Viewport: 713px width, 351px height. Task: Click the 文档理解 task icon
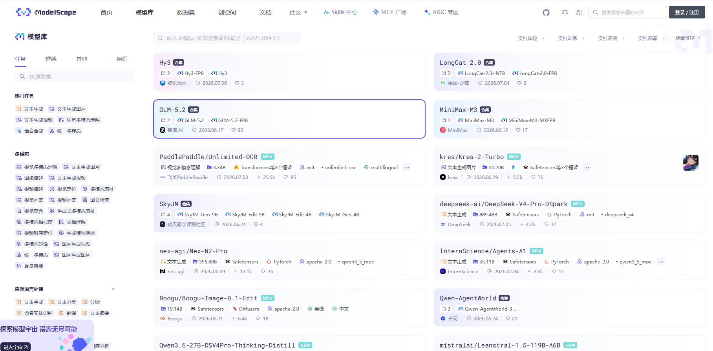[61, 222]
